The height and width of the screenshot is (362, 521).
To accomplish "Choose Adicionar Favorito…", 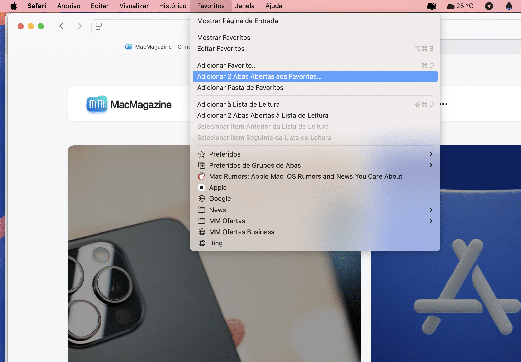I will [315, 65].
